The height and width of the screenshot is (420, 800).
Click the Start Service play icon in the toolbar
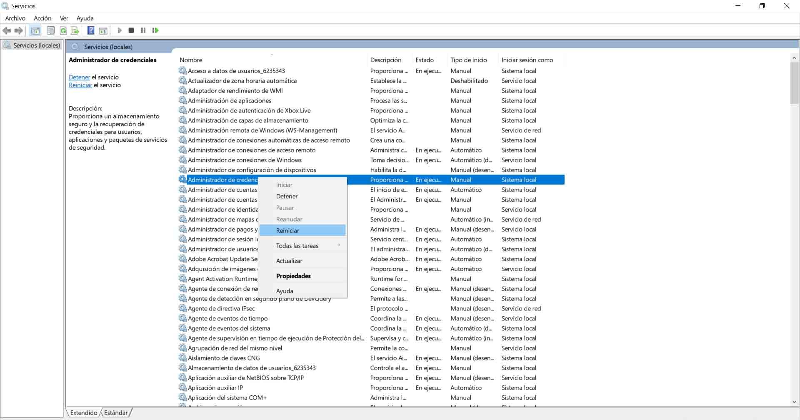pyautogui.click(x=120, y=30)
